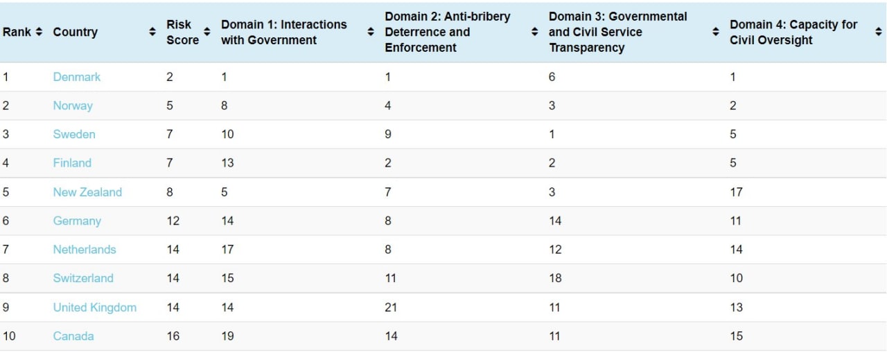Open the Netherlands country link
The height and width of the screenshot is (352, 887).
(85, 250)
